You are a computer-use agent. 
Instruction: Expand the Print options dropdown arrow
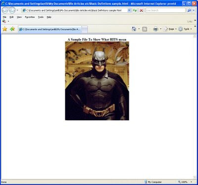click(161, 29)
